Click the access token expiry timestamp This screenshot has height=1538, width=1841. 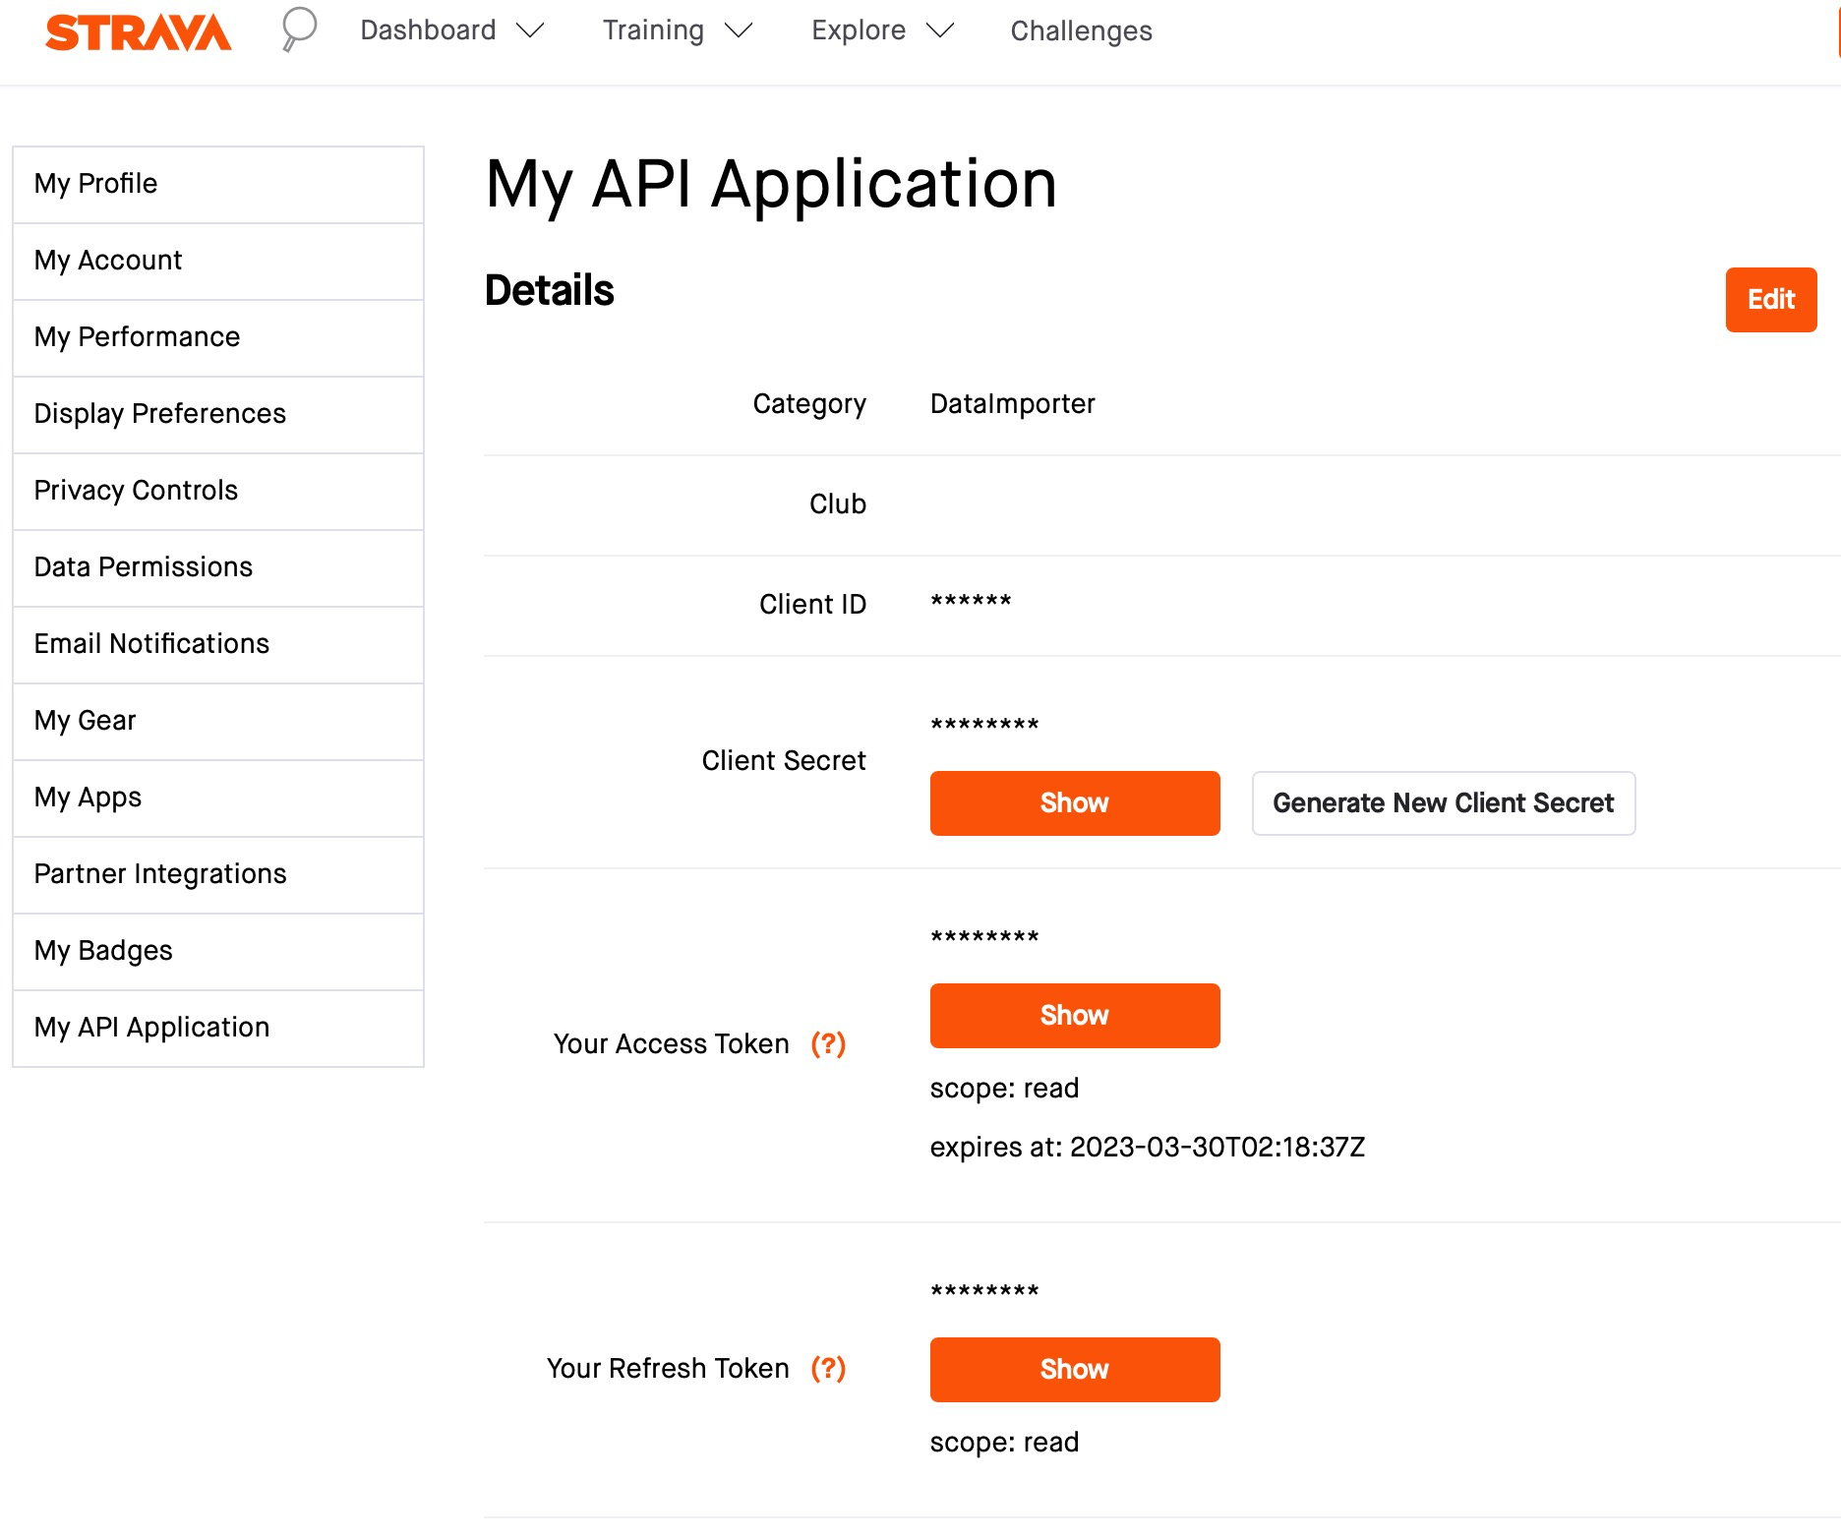[1217, 1148]
